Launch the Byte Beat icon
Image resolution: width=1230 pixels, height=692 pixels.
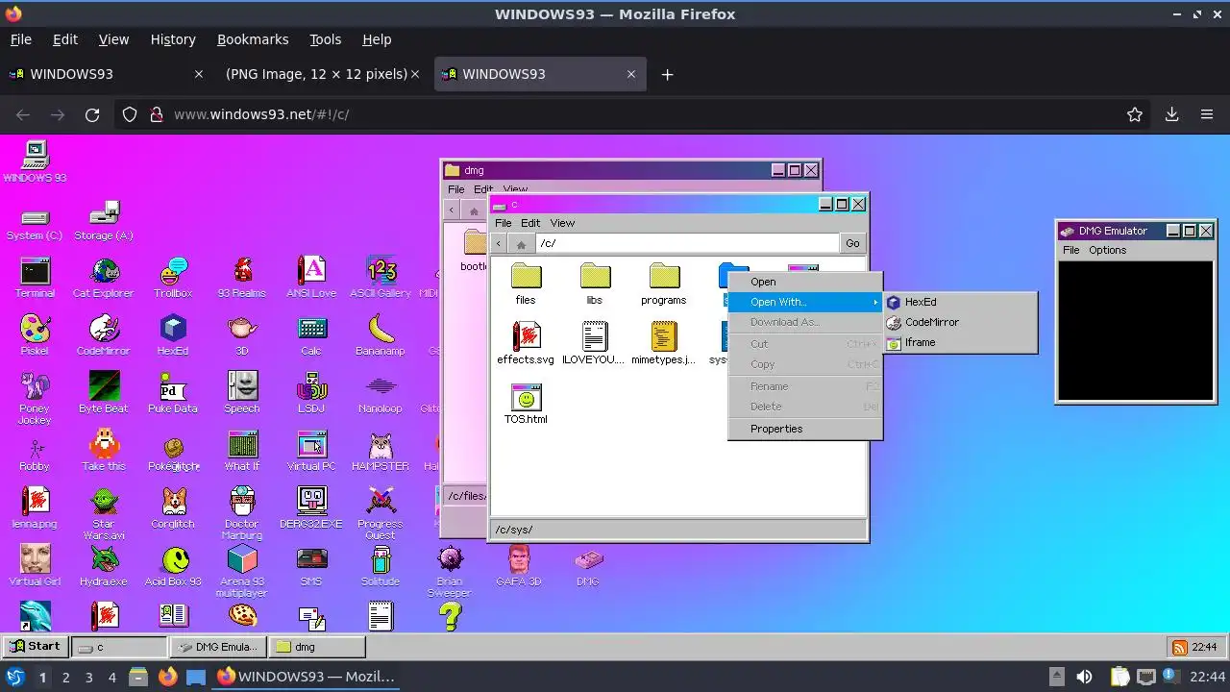point(104,393)
